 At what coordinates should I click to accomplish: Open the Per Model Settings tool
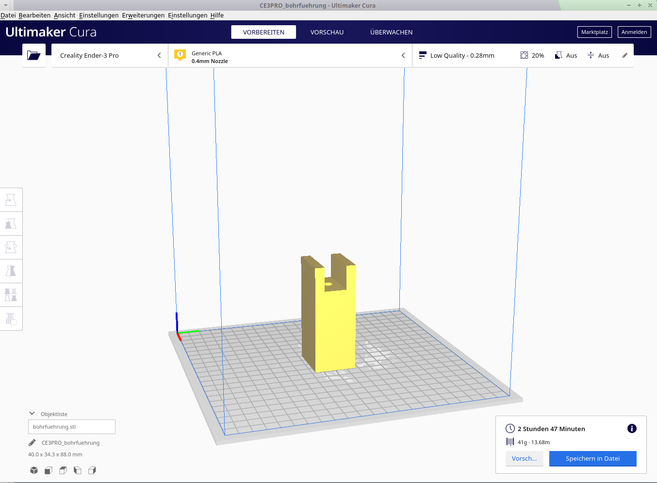tap(11, 295)
